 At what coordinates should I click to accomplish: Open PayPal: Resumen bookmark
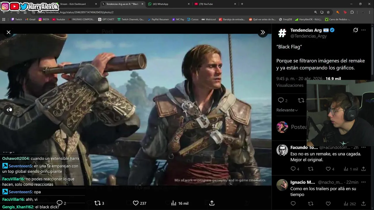pyautogui.click(x=158, y=20)
